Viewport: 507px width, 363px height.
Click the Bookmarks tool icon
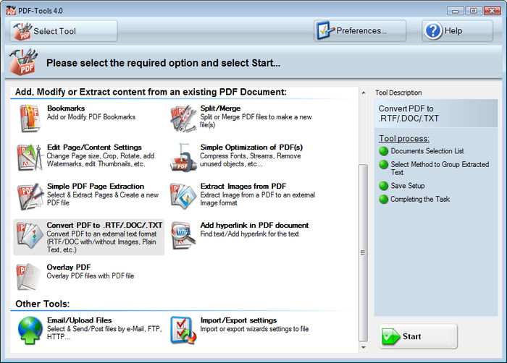(30, 118)
